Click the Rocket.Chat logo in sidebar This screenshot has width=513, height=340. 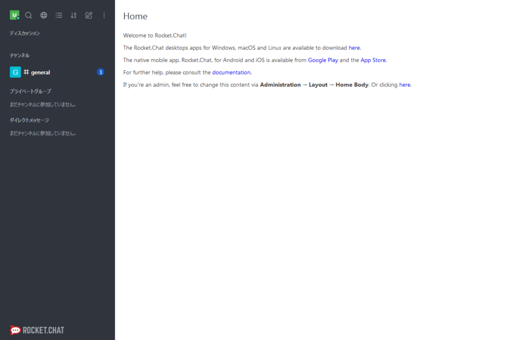pos(37,330)
